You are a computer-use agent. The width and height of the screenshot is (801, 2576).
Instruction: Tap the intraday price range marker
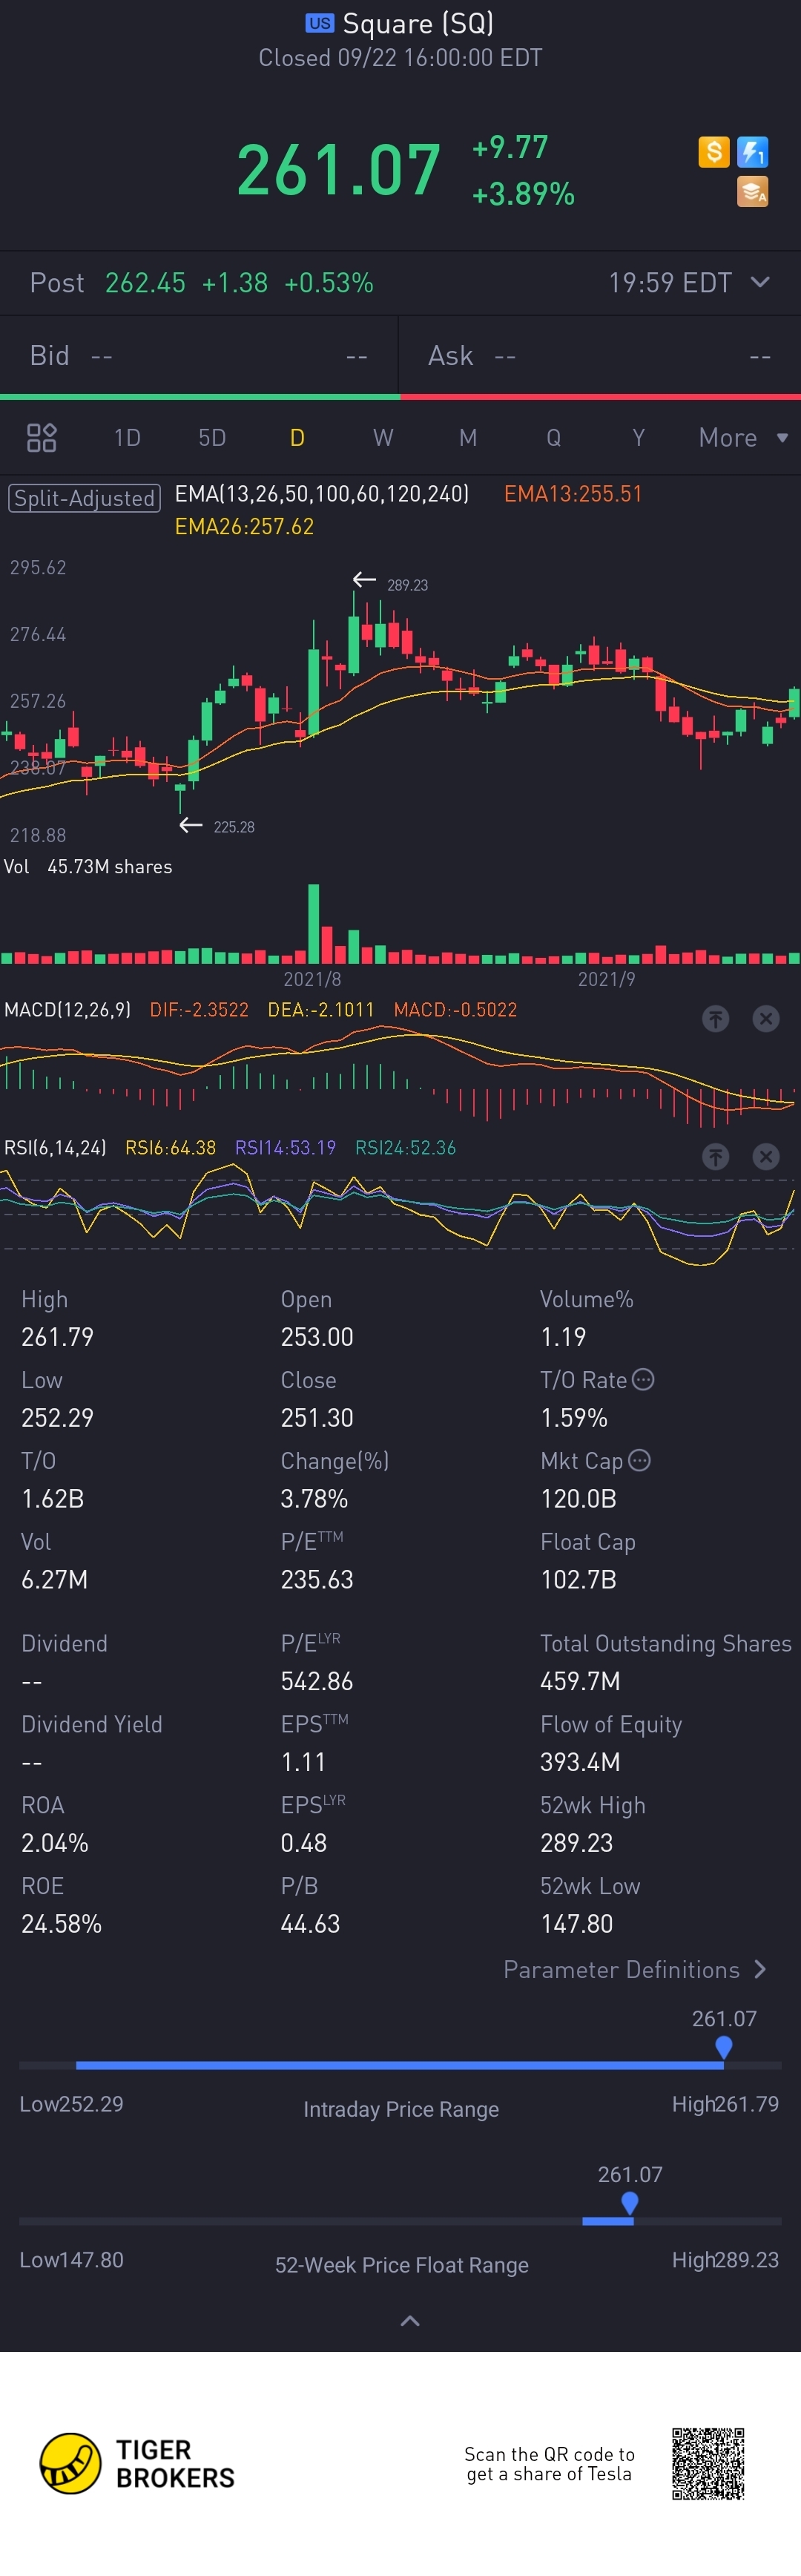[x=724, y=2047]
